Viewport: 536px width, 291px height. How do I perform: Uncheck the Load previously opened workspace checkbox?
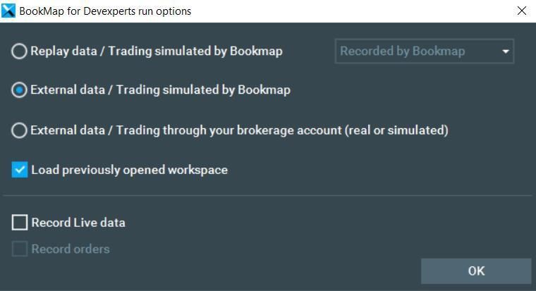tap(20, 170)
